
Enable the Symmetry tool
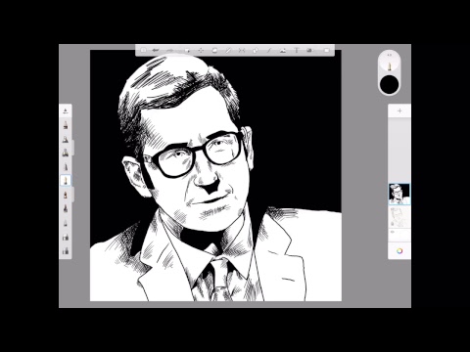point(242,50)
